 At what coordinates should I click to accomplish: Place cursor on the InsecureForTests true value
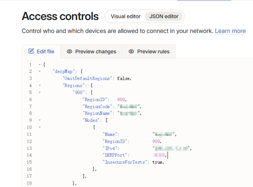point(157,162)
